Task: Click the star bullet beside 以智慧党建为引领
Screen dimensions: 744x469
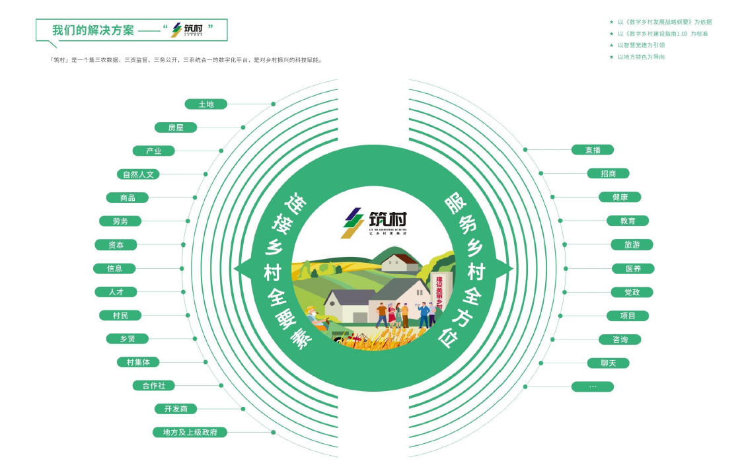Action: point(611,46)
